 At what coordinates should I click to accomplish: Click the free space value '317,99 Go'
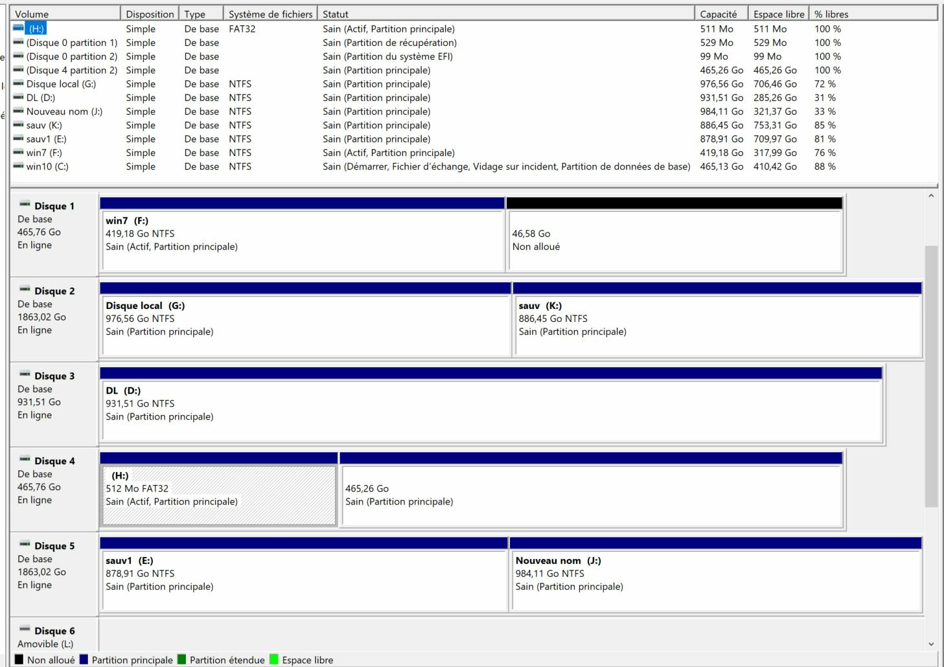[x=775, y=152]
